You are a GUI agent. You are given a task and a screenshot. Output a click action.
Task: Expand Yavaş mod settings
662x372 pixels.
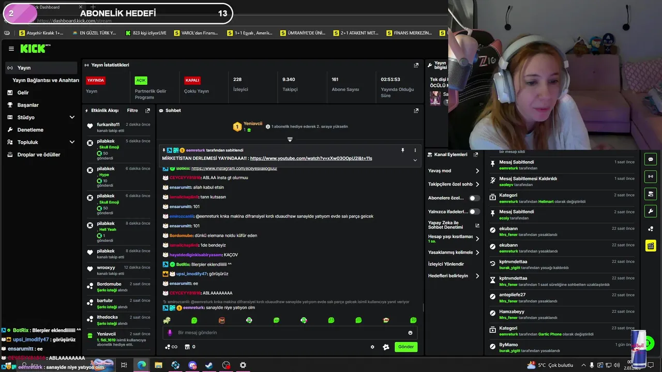454,171
